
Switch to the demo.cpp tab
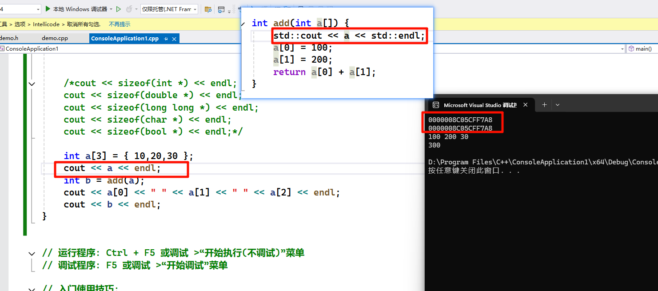55,39
